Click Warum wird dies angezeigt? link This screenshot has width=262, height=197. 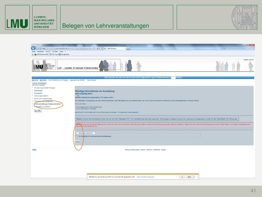[146, 177]
